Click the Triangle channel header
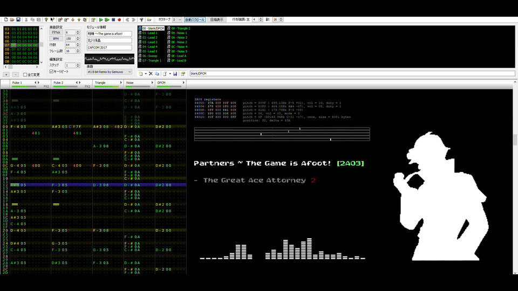This screenshot has height=291, width=518. [x=108, y=85]
